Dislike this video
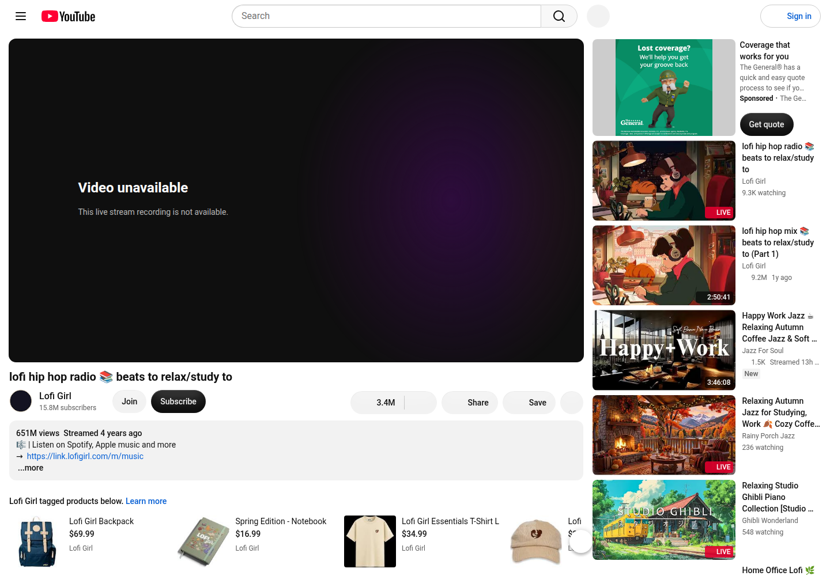The width and height of the screenshot is (830, 576). [x=421, y=403]
